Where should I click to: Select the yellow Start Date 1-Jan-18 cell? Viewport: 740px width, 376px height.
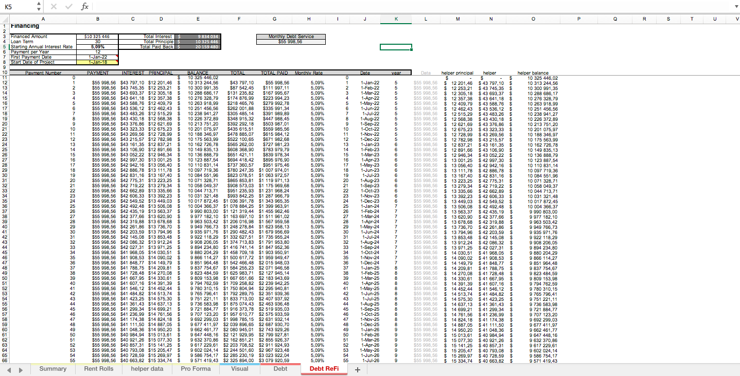coord(98,62)
